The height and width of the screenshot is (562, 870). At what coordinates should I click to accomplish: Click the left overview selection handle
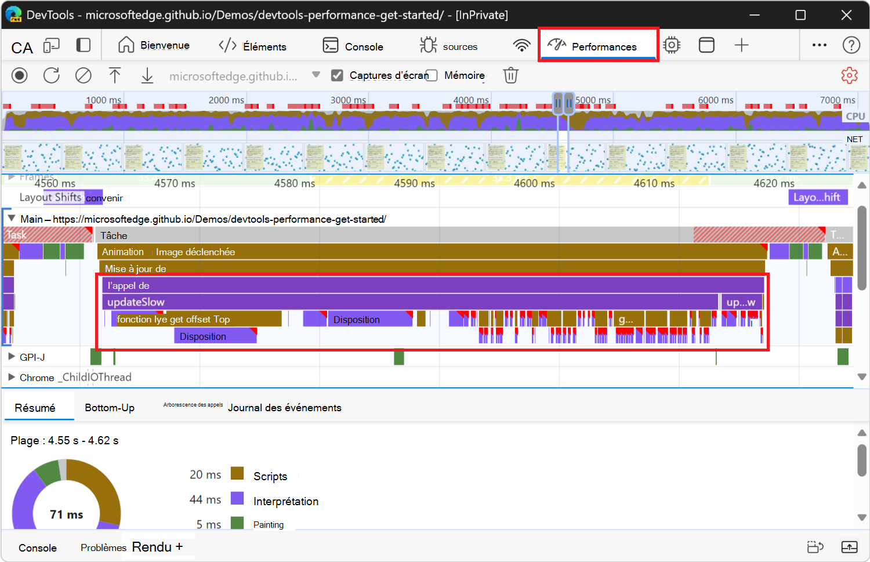pyautogui.click(x=558, y=104)
